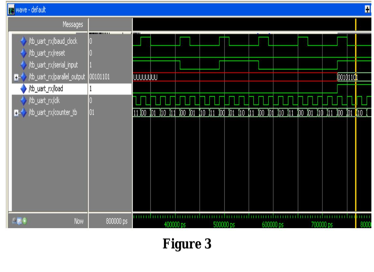Screen dimensions: 374x272
Task: Expand the counter_tb signal bus
Action: tap(16, 113)
